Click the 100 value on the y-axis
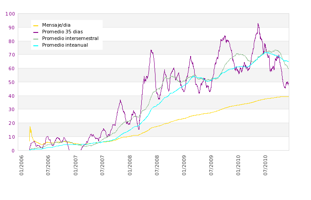This screenshot has width=311, height=200. coord(10,14)
